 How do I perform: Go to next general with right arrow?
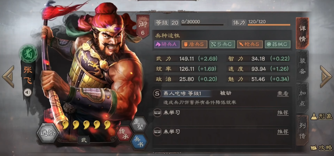(x=326, y=76)
